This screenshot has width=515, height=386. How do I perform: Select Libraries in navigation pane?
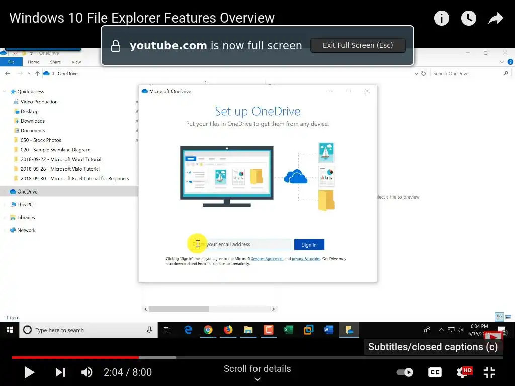(26, 217)
